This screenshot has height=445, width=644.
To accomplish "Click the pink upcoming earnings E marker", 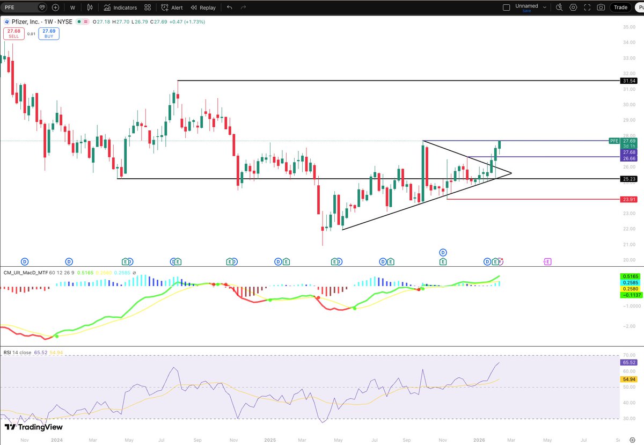I will coord(547,262).
